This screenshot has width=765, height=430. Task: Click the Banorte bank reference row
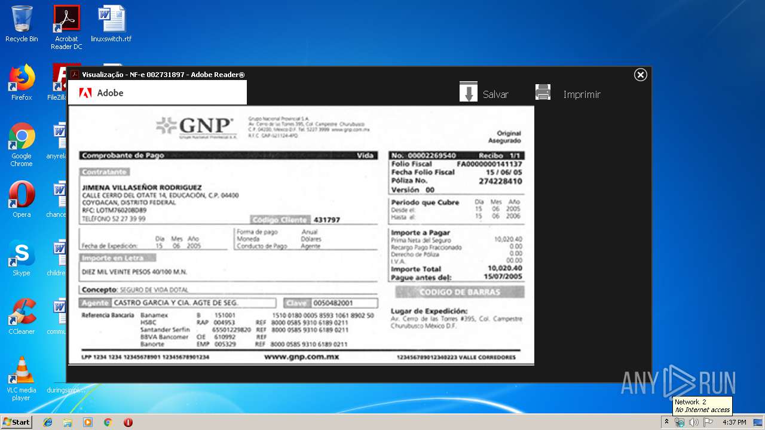(x=244, y=345)
